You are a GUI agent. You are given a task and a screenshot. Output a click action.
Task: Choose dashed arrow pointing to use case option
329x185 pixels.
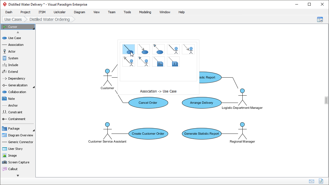coord(143,49)
